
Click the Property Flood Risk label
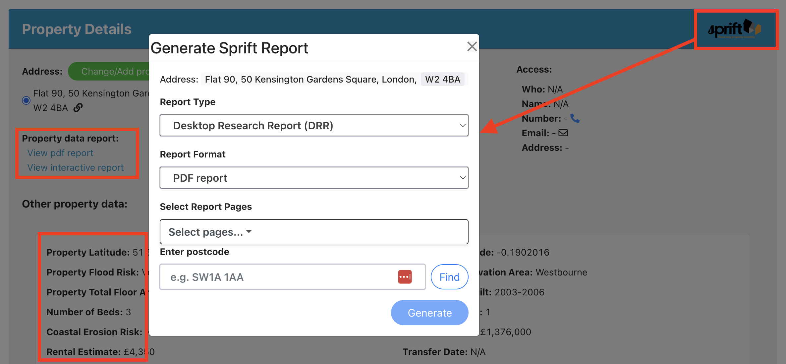pos(93,272)
